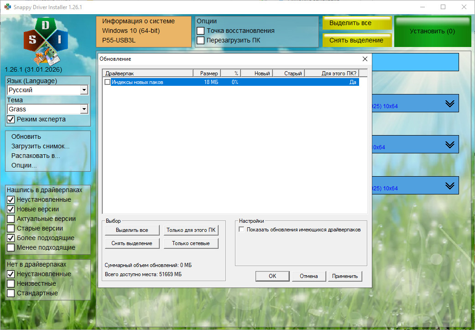Image resolution: width=475 pixels, height=330 pixels.
Task: Click the 18 МБ size cell
Action: click(211, 82)
